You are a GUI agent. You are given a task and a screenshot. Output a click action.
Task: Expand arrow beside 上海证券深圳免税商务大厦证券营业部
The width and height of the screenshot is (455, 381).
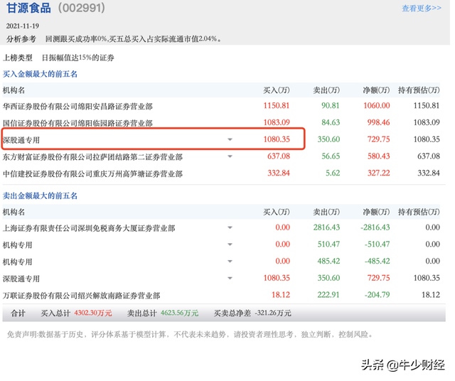(230, 227)
